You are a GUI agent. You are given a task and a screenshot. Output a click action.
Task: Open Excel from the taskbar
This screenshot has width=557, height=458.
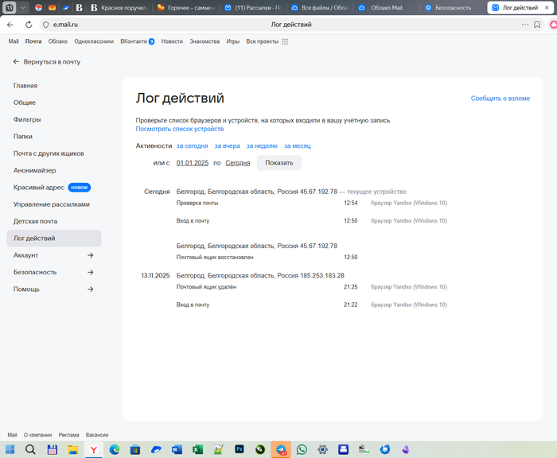click(197, 449)
